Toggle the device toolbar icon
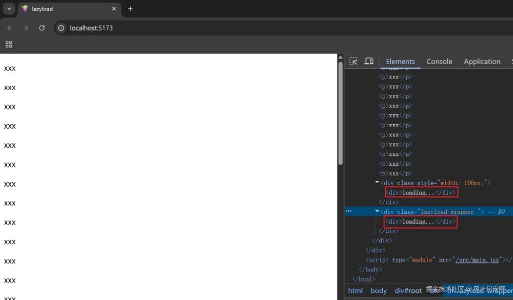The image size is (513, 300). coord(369,62)
